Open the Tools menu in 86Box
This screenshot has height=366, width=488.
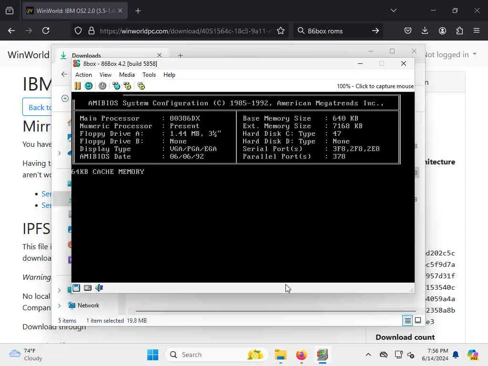pos(149,75)
